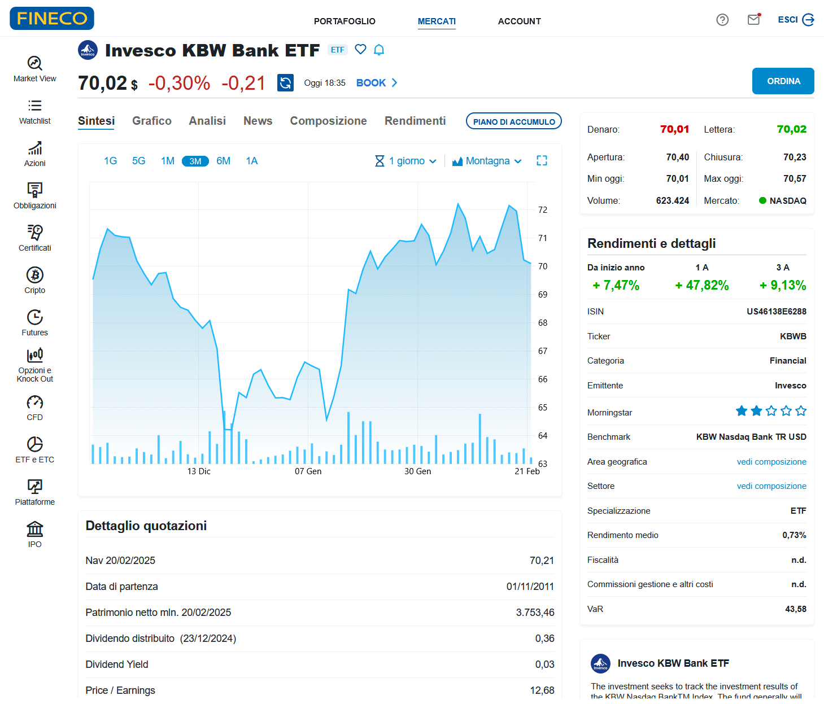Click the KBWB ticker value
The height and width of the screenshot is (704, 824).
tap(793, 336)
